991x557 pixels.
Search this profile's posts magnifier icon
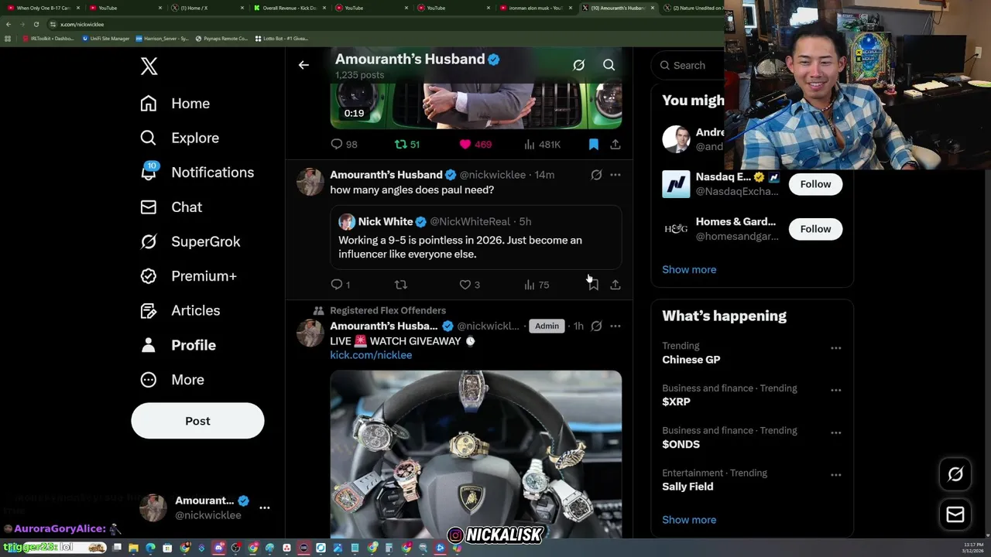(609, 65)
